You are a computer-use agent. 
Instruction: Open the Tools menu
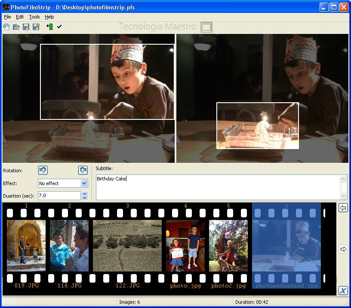[34, 17]
